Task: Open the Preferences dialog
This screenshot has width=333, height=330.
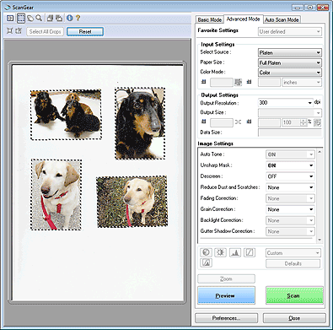Action: tap(226, 318)
